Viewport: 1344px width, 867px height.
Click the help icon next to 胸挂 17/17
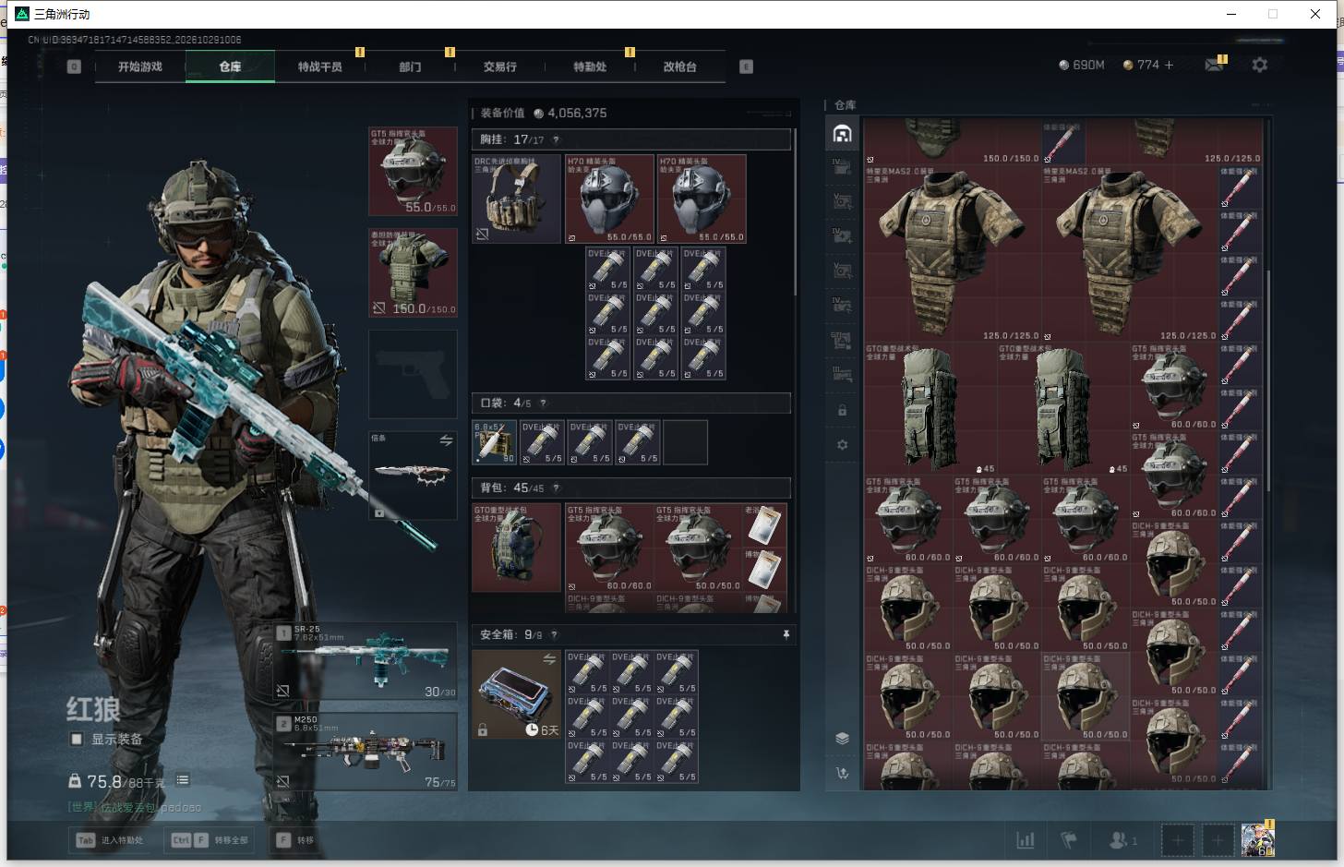[556, 139]
